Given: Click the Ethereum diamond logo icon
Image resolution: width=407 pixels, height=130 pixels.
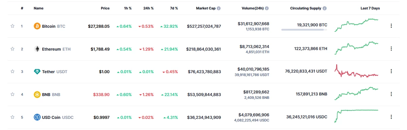Looking at the screenshot, I should coord(37,49).
